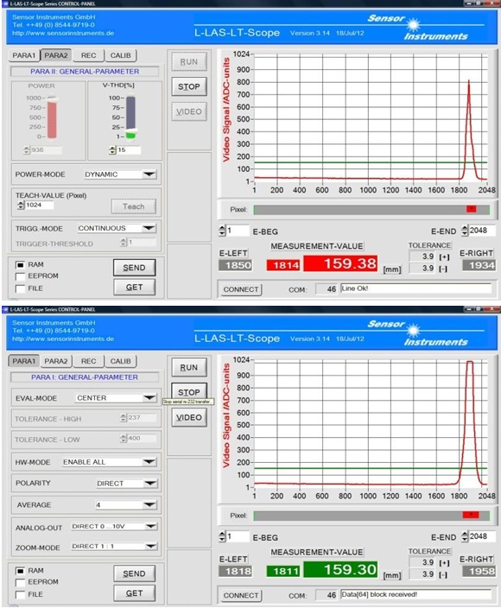Click status field reading 'Line Ok!'
Viewport: 501px width, 608px height.
click(x=416, y=288)
